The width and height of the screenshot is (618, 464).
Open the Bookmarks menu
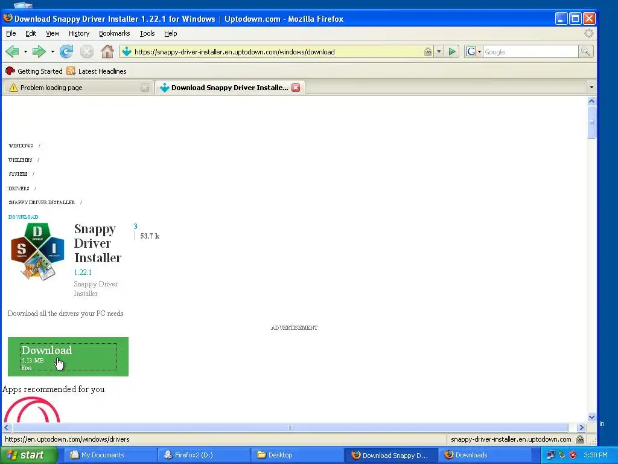[114, 34]
